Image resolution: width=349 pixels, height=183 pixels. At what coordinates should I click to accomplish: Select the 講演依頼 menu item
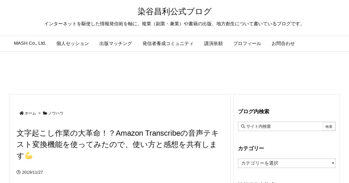click(213, 44)
